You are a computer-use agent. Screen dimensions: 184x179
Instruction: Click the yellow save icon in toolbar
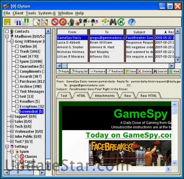point(7,22)
